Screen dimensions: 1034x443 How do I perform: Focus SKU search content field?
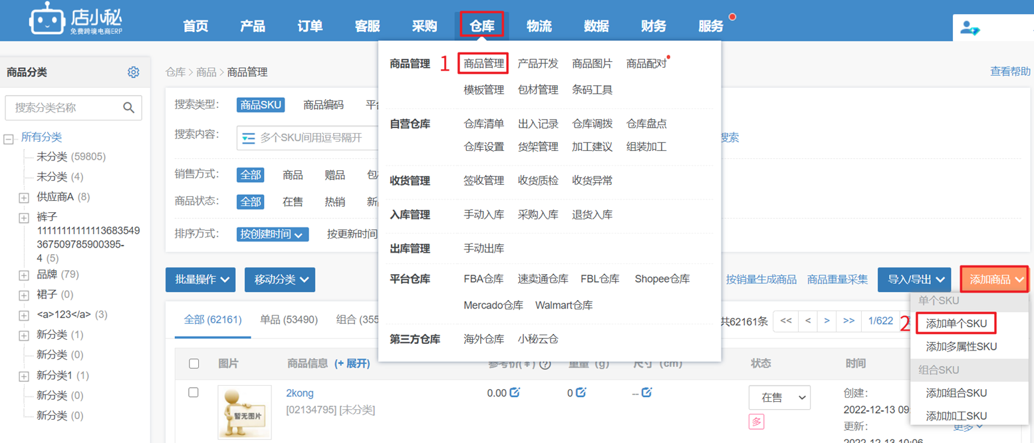pos(310,138)
